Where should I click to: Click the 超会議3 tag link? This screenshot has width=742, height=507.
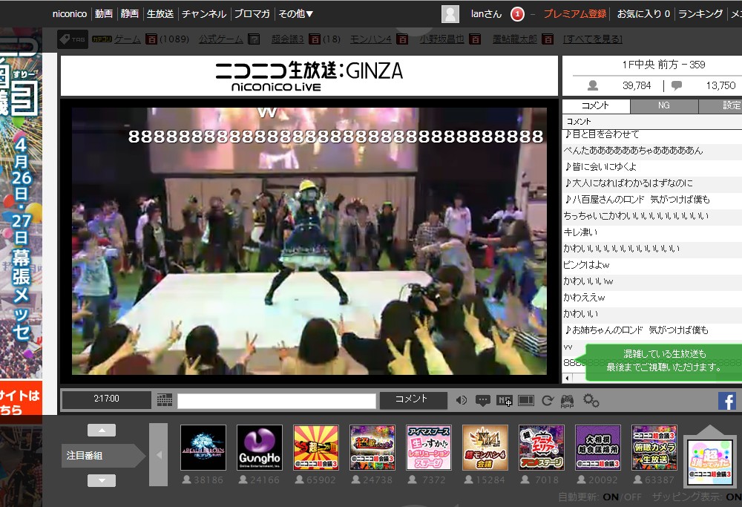(x=288, y=39)
